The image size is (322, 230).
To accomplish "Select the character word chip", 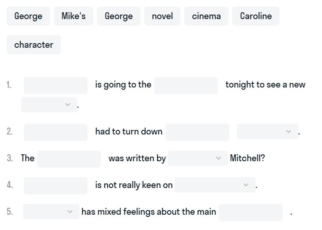I will [x=34, y=45].
